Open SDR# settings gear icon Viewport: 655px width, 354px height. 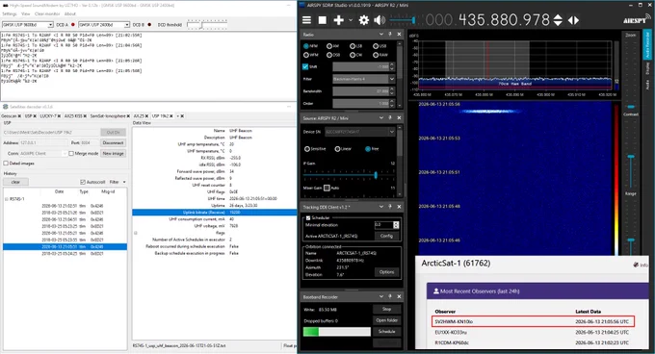[x=364, y=20]
